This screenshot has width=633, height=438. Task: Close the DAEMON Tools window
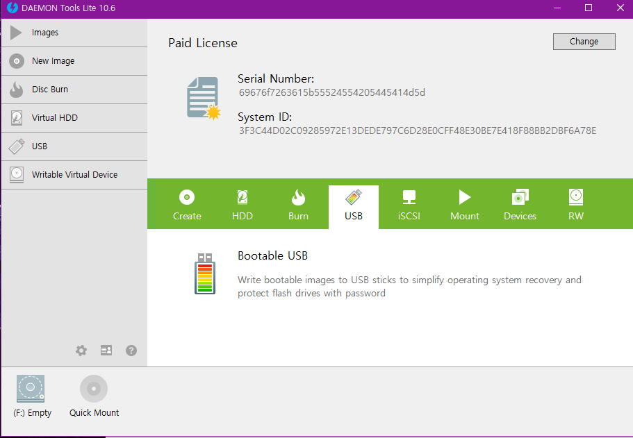[x=620, y=8]
